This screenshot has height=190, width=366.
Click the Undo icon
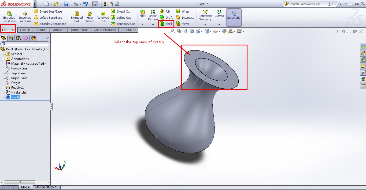[85, 4]
